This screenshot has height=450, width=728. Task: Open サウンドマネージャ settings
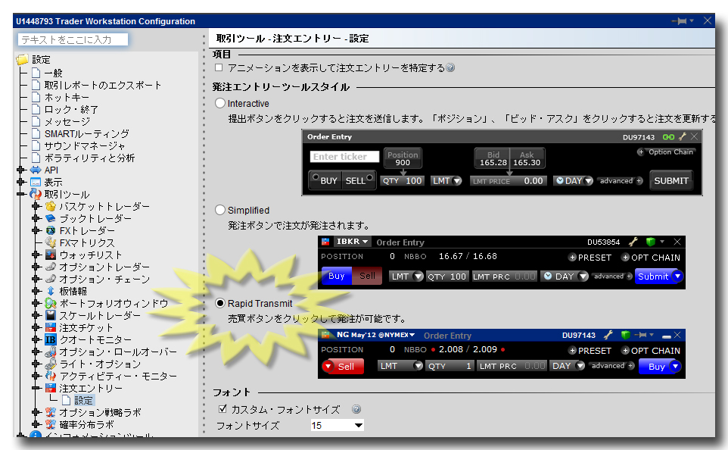(x=85, y=145)
